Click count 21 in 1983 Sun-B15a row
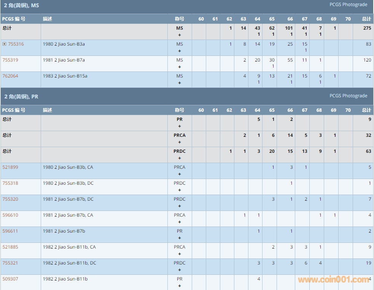Screen dimensions: 374x290 [x=290, y=76]
